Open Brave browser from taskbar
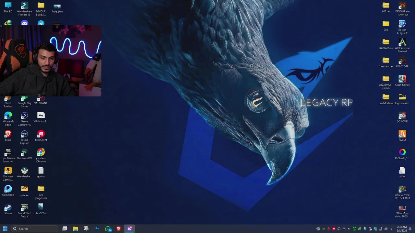Viewport: 415px width, 233px height. tap(119, 229)
